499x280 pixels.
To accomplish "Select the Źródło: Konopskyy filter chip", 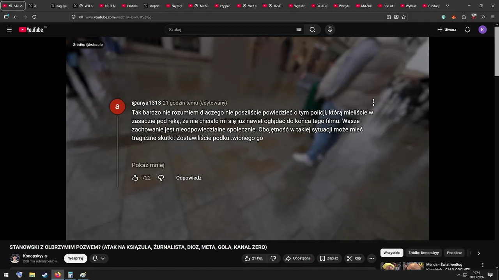I will 423,253.
